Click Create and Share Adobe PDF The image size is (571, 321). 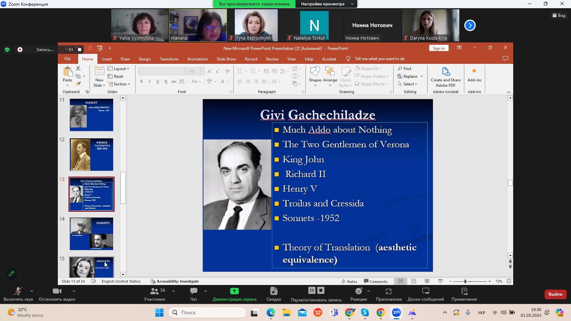point(445,77)
